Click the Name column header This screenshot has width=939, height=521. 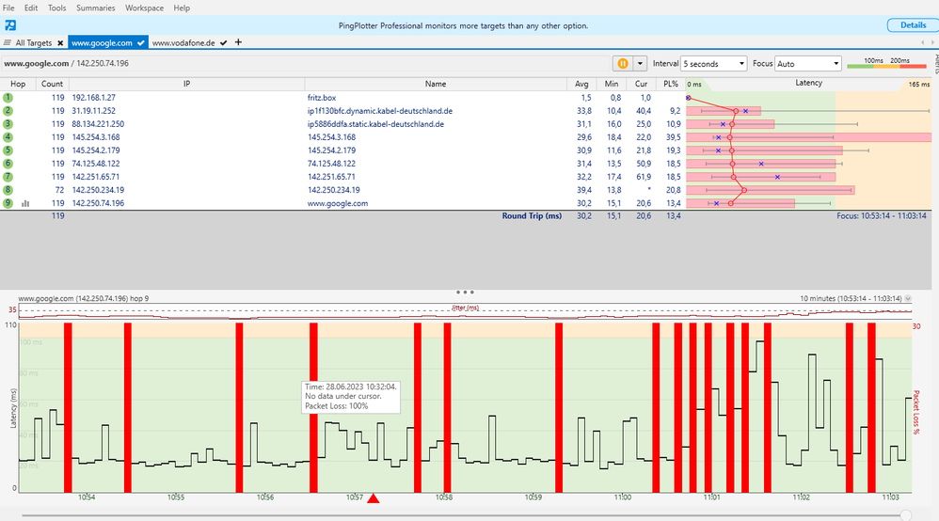click(x=436, y=84)
